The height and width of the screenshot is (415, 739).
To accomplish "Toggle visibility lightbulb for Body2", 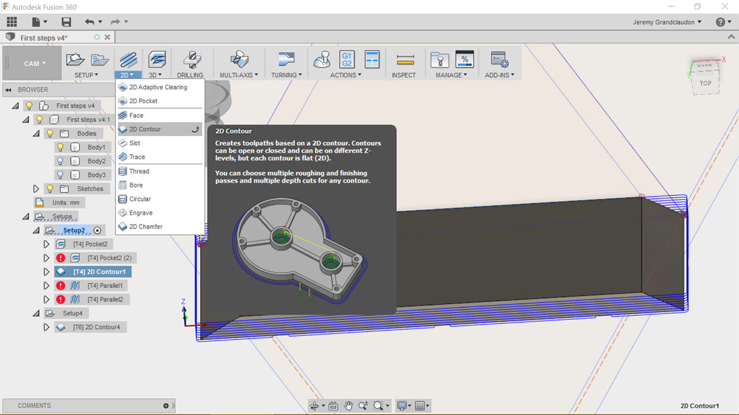I will pyautogui.click(x=61, y=161).
